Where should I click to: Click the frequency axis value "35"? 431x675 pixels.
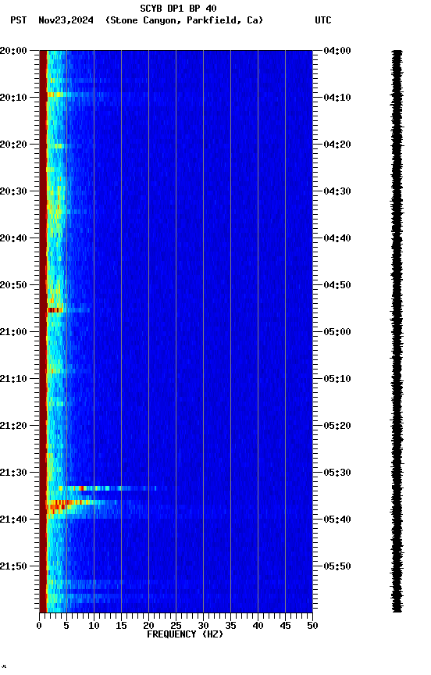coord(230,626)
